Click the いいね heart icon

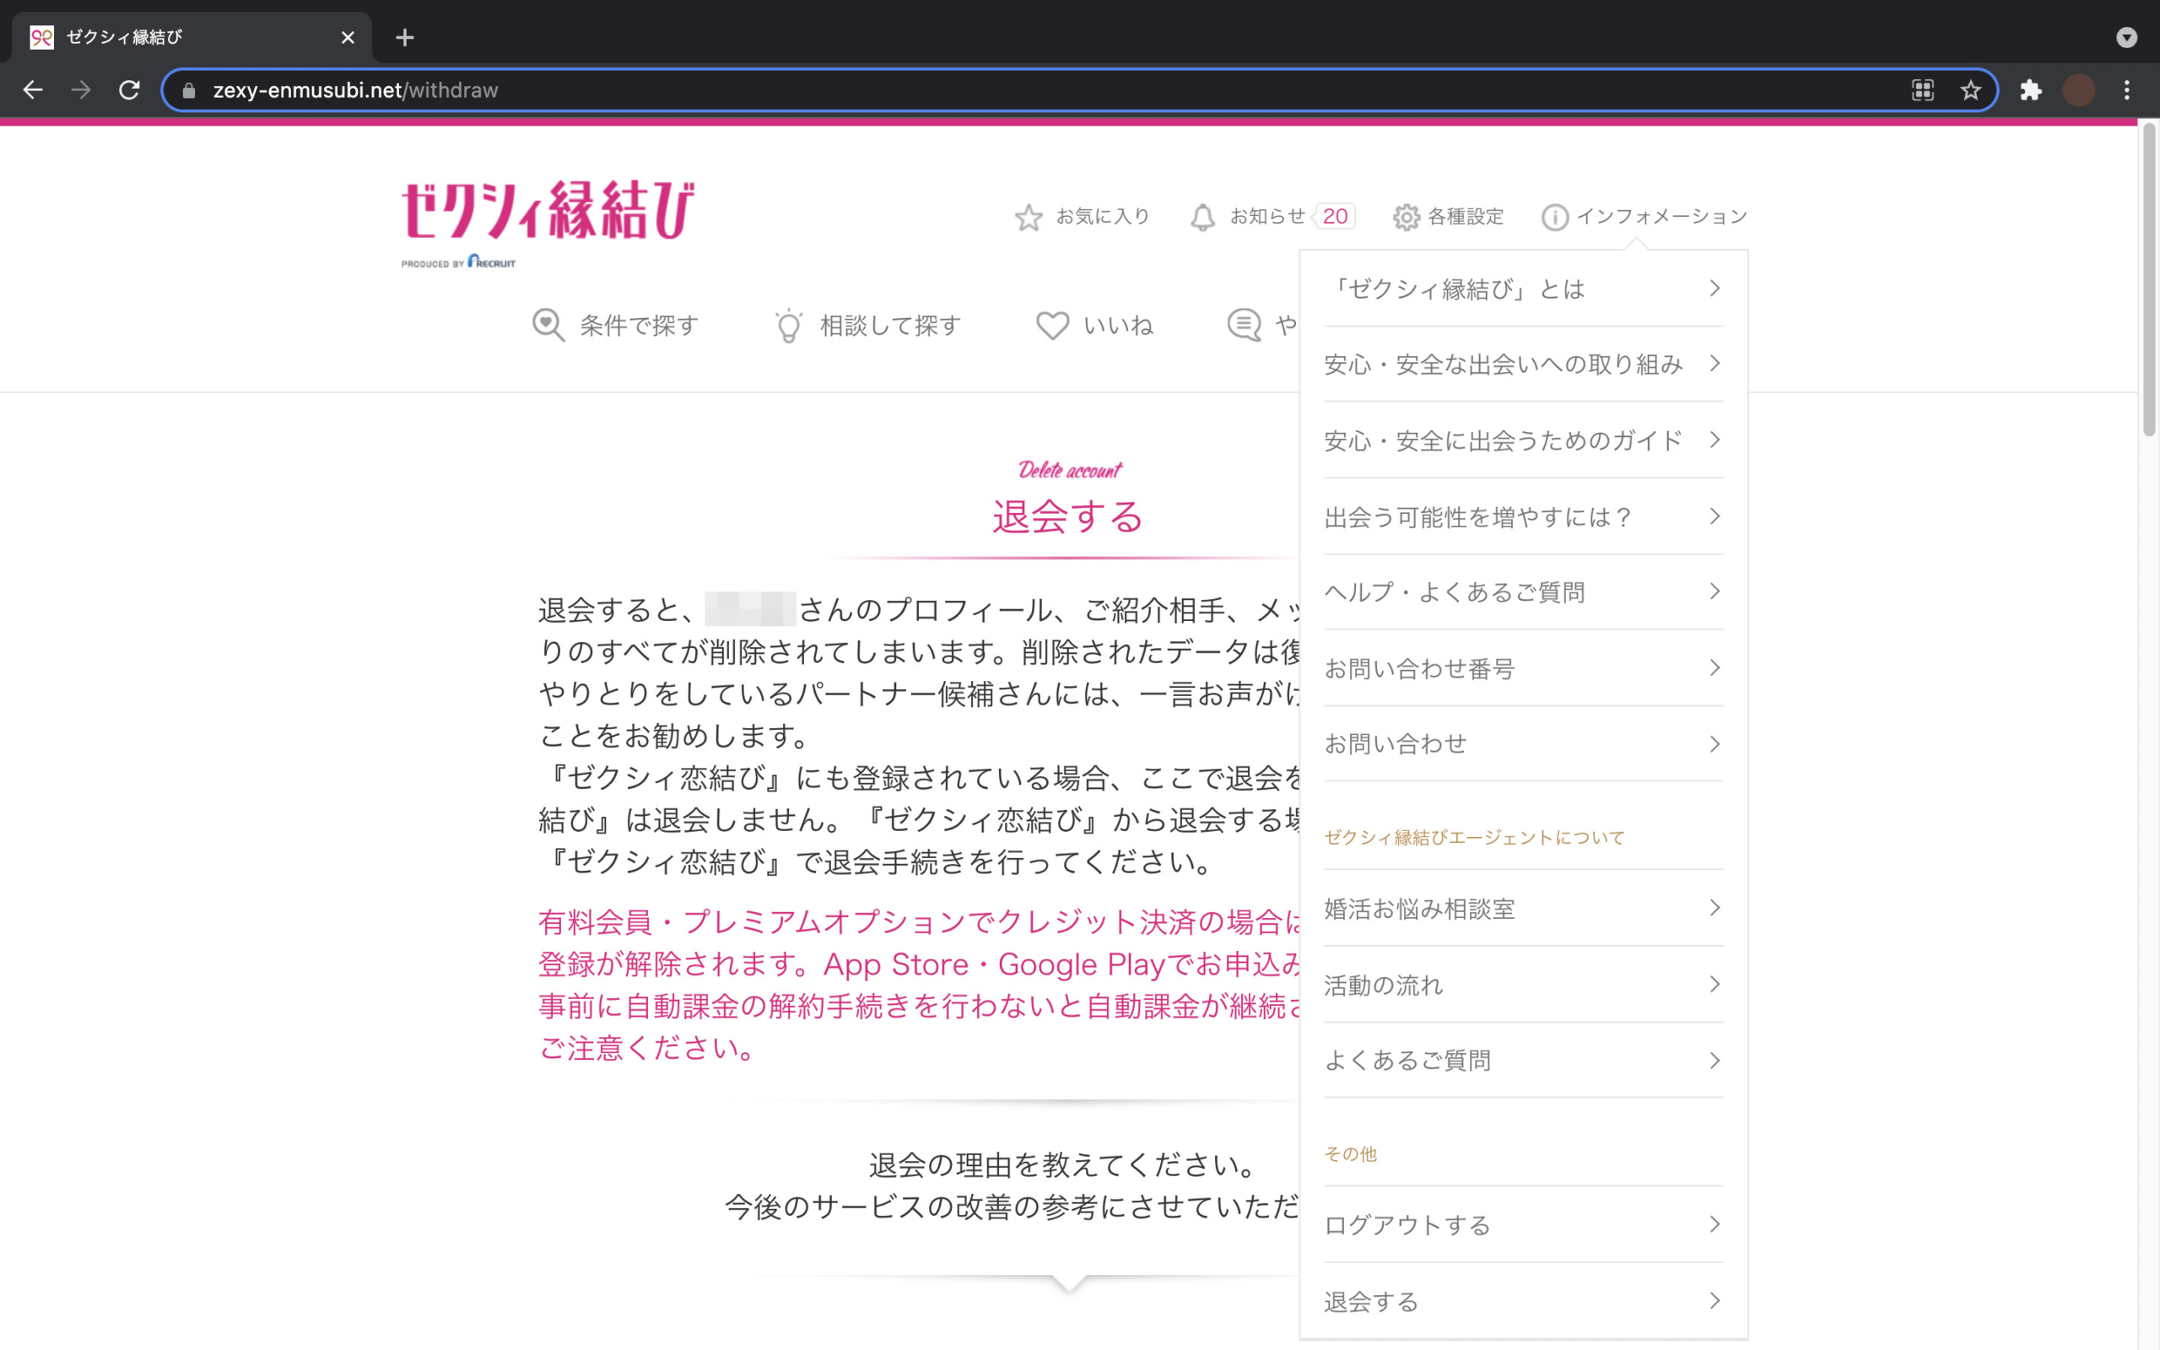(x=1052, y=325)
